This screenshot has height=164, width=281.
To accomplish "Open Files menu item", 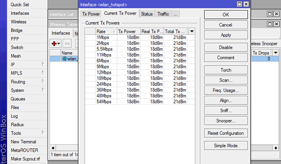I will 27,107.
